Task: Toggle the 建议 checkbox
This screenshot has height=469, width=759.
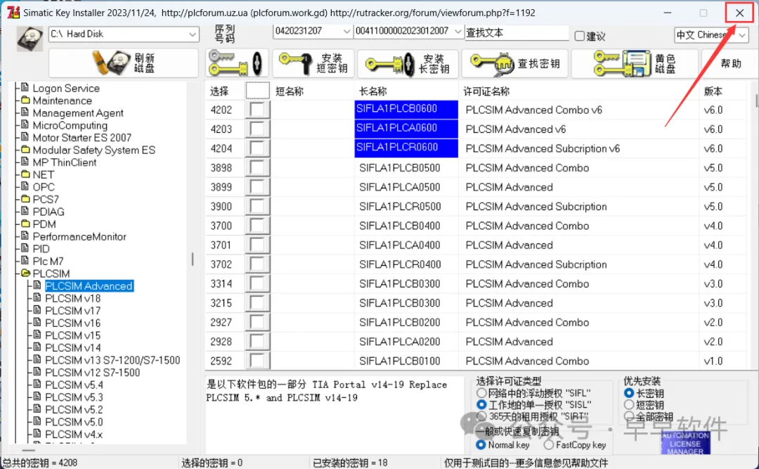Action: [579, 36]
